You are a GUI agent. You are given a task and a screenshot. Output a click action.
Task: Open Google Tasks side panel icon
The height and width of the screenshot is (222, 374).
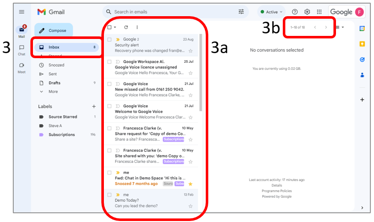(x=362, y=60)
